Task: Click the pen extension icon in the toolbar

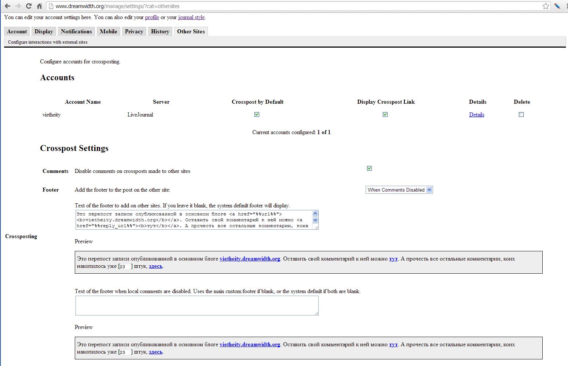Action: coord(557,6)
